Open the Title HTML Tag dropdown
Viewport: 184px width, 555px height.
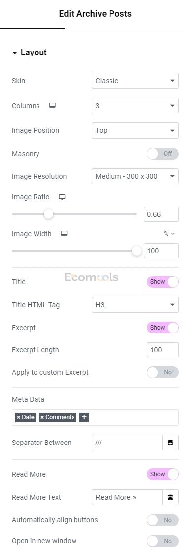point(135,305)
